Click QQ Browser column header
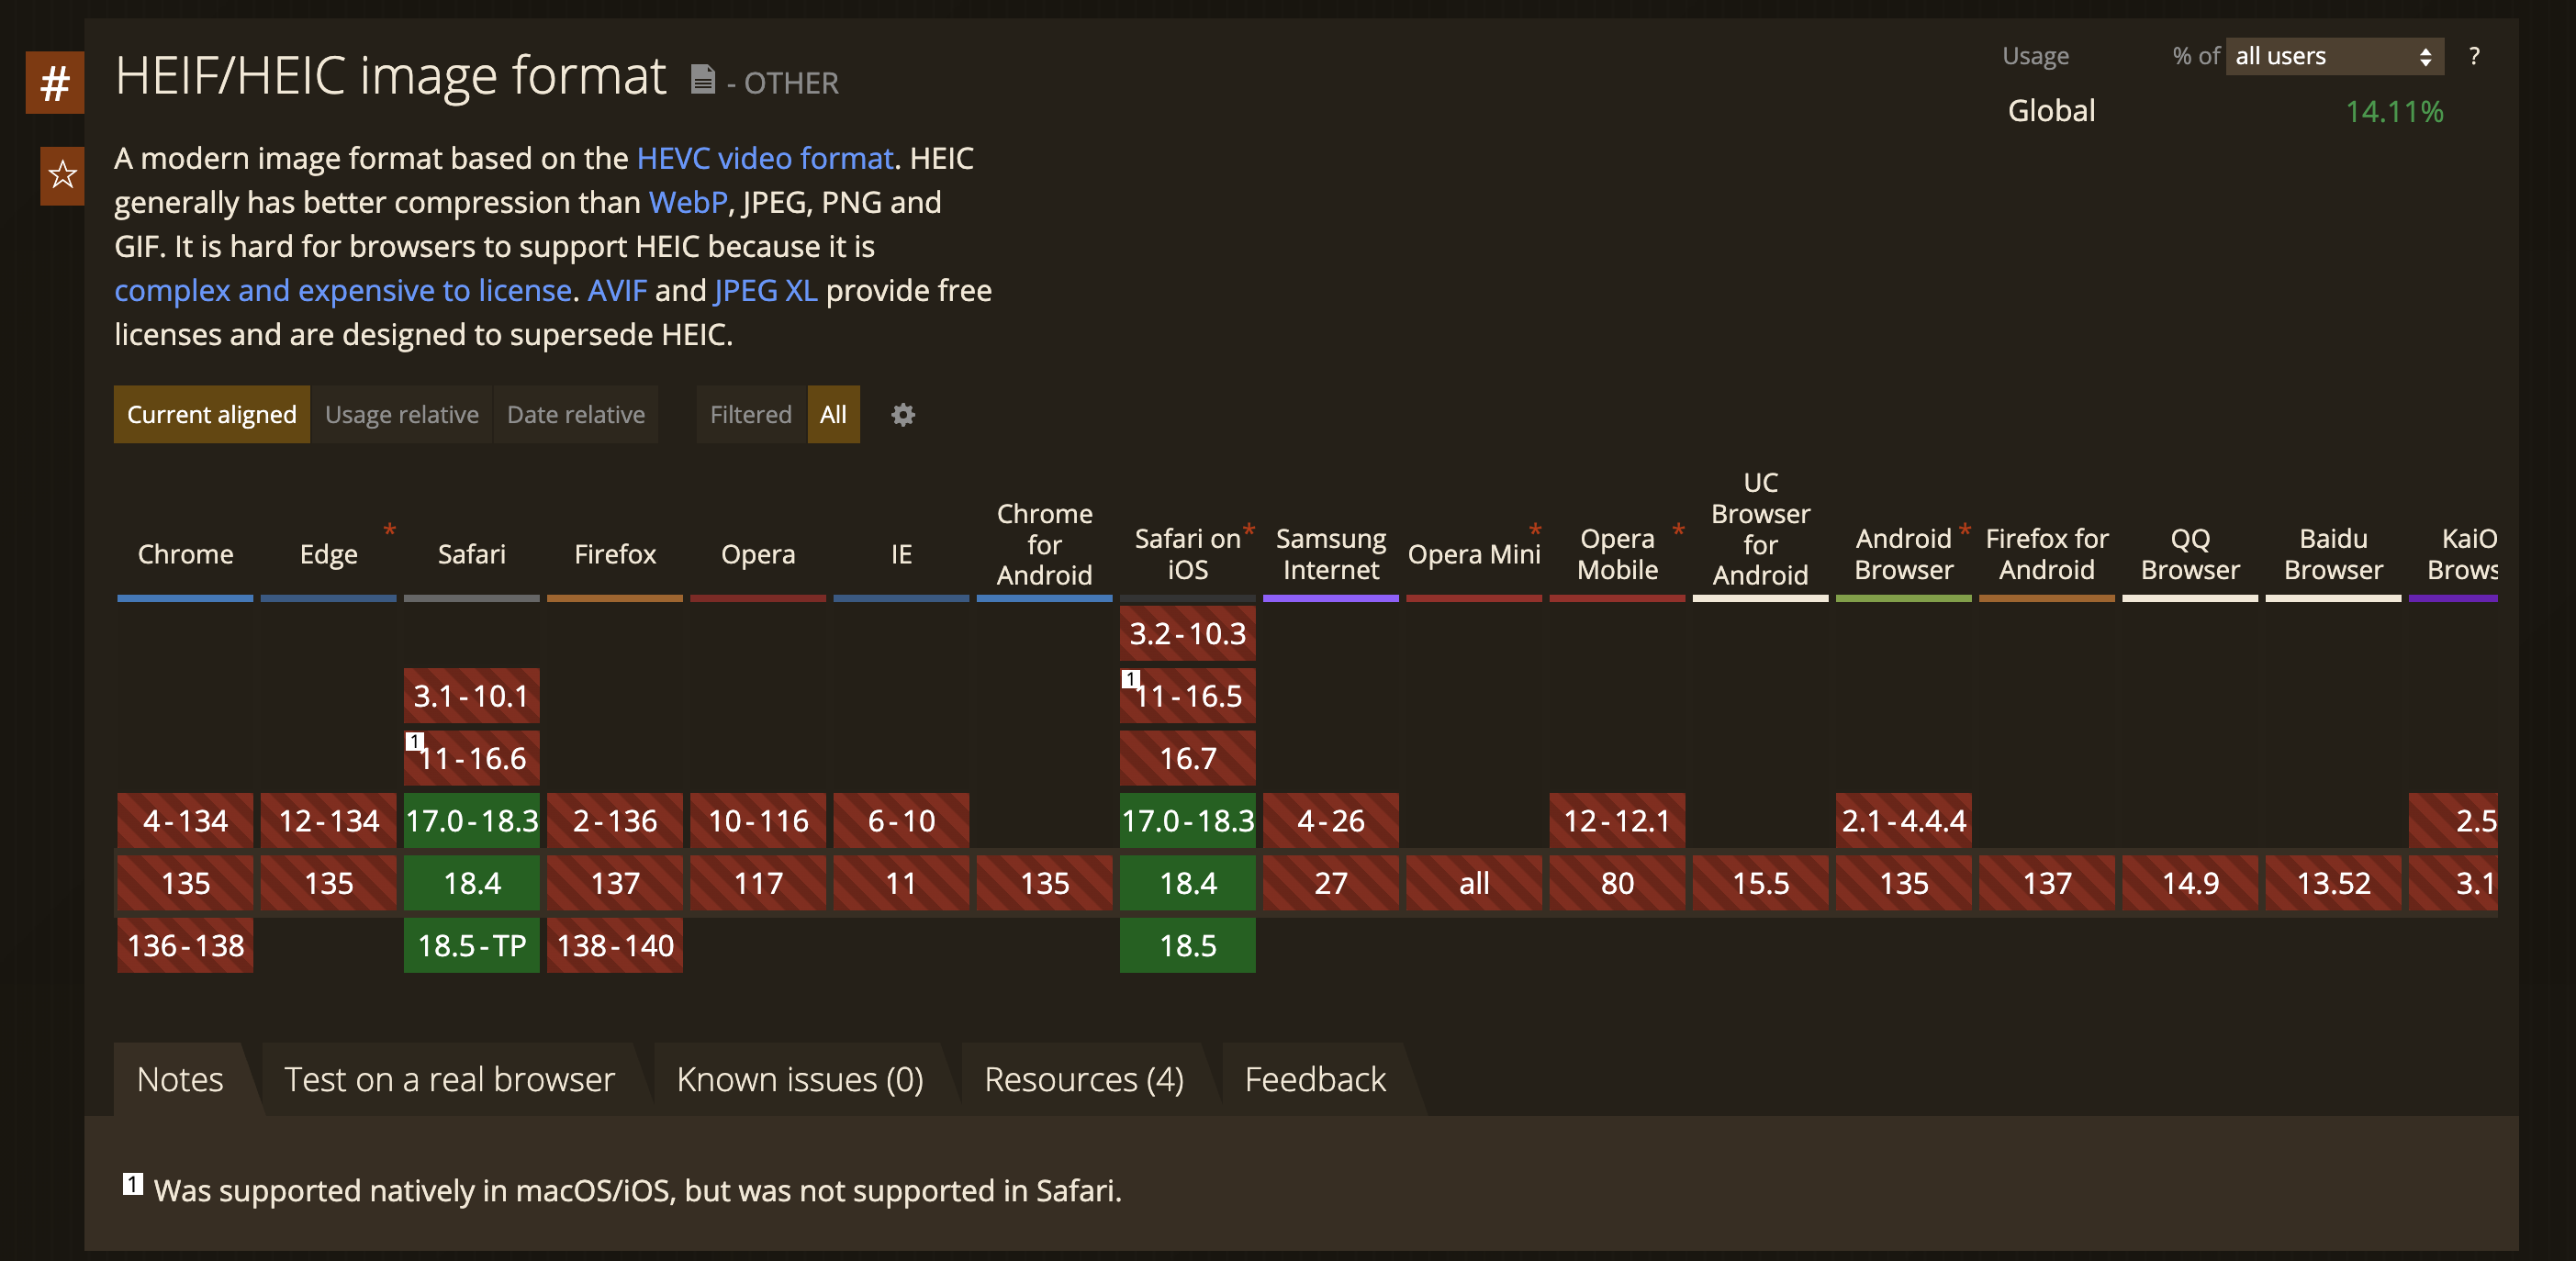2576x1261 pixels. pyautogui.click(x=2190, y=555)
